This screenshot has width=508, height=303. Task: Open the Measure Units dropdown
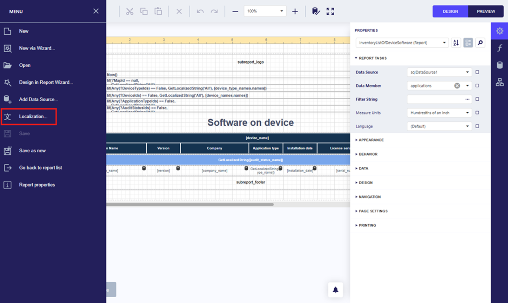(x=439, y=113)
